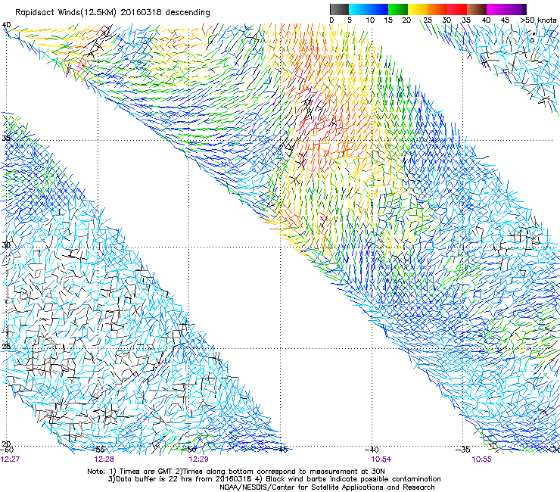Click the longitude axis label '-35'
The image size is (560, 492).
coord(463,450)
